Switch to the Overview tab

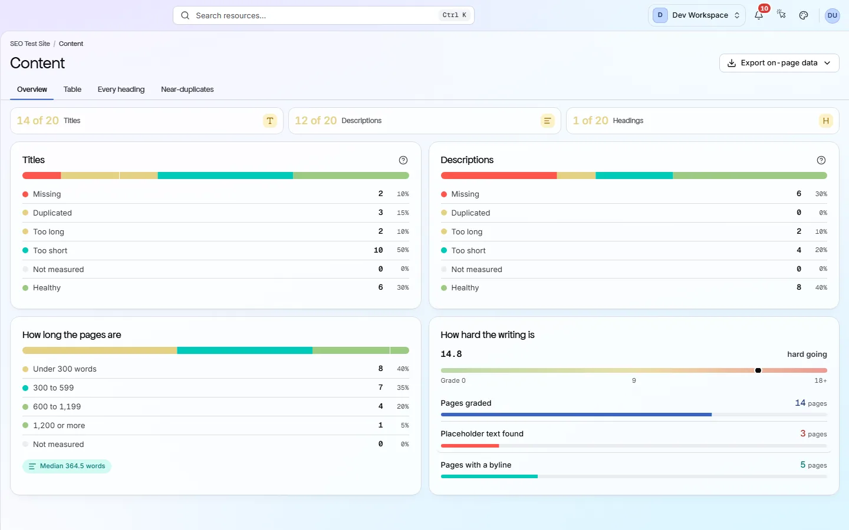[32, 90]
